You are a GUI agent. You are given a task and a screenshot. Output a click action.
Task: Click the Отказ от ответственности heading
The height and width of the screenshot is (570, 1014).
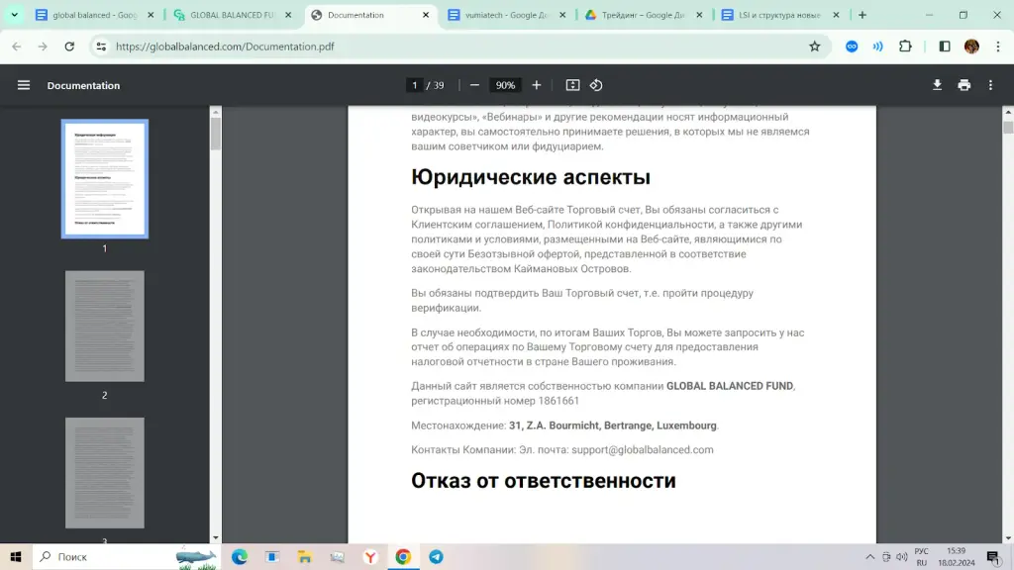tap(544, 481)
